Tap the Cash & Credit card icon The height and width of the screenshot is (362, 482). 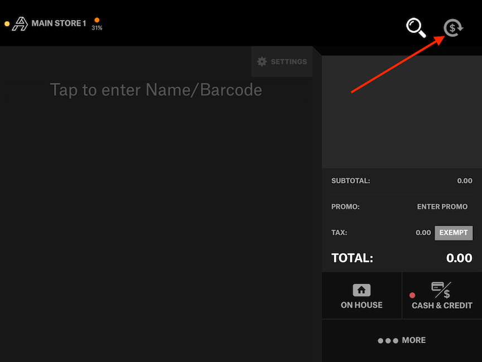441,290
